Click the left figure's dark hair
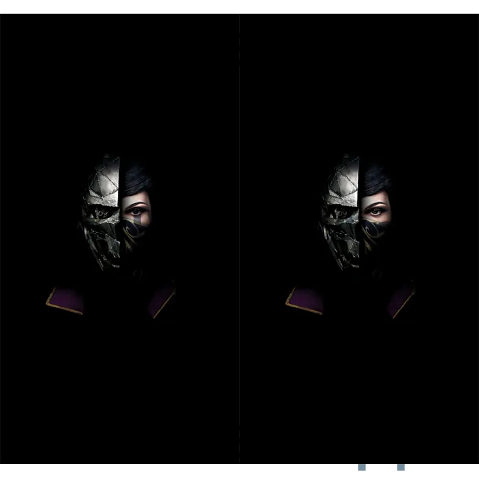479x479 pixels. pos(137,178)
